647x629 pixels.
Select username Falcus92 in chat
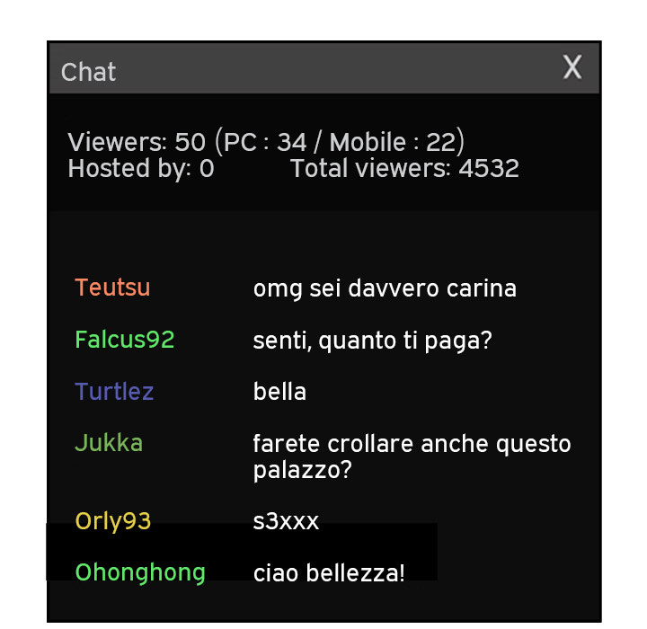(125, 340)
